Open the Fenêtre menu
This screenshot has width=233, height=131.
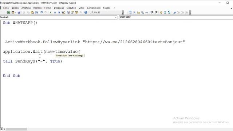point(107,8)
